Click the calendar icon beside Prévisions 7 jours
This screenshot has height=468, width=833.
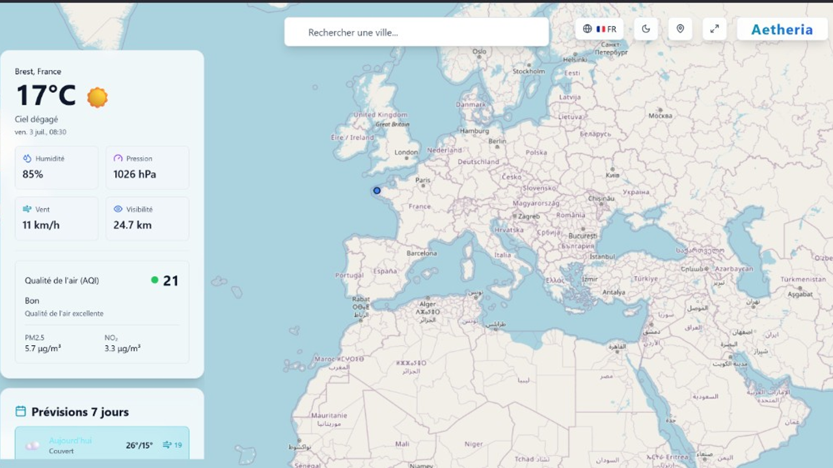(x=21, y=411)
